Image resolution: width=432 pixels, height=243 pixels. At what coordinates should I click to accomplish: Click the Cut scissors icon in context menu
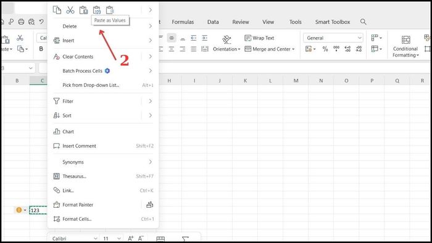[x=70, y=10]
